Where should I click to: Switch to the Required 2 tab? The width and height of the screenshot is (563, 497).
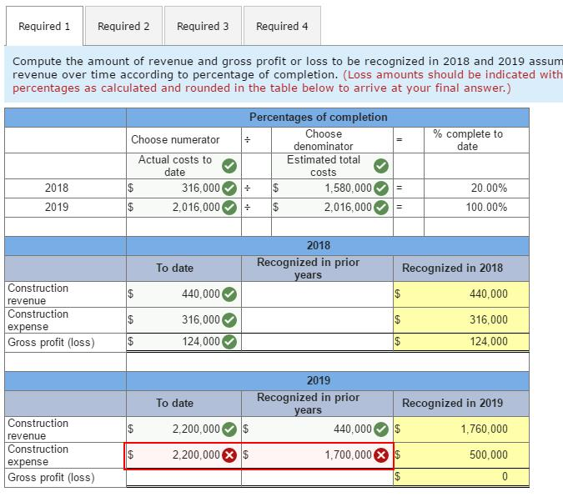(x=123, y=26)
